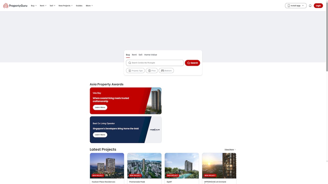Click the Search Condos input field
Image resolution: width=328 pixels, height=184 pixels.
tap(155, 63)
